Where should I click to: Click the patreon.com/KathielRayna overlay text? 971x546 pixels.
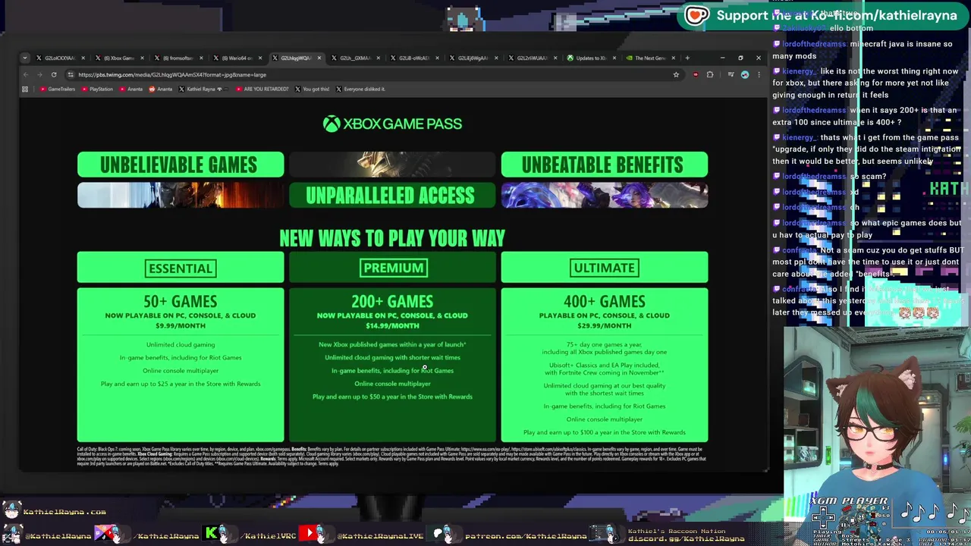pyautogui.click(x=525, y=536)
